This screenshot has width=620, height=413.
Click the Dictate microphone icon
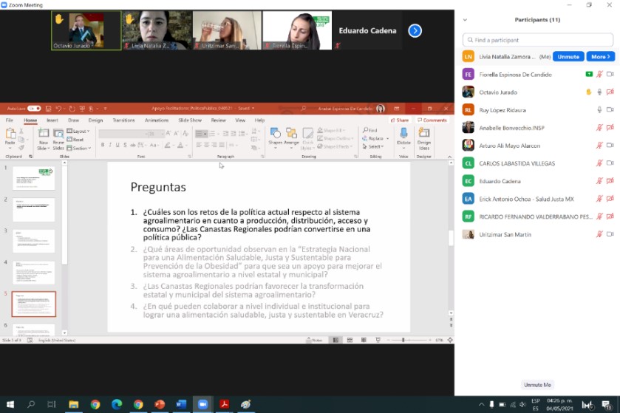(403, 136)
